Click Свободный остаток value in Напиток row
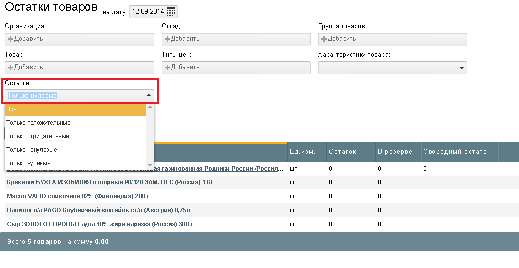The image size is (519, 268). [x=425, y=210]
